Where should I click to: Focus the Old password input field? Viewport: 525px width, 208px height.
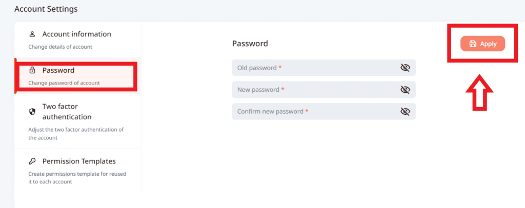[313, 68]
